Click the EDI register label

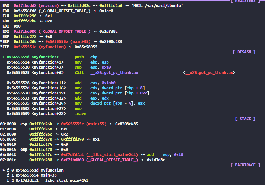tap(6, 26)
